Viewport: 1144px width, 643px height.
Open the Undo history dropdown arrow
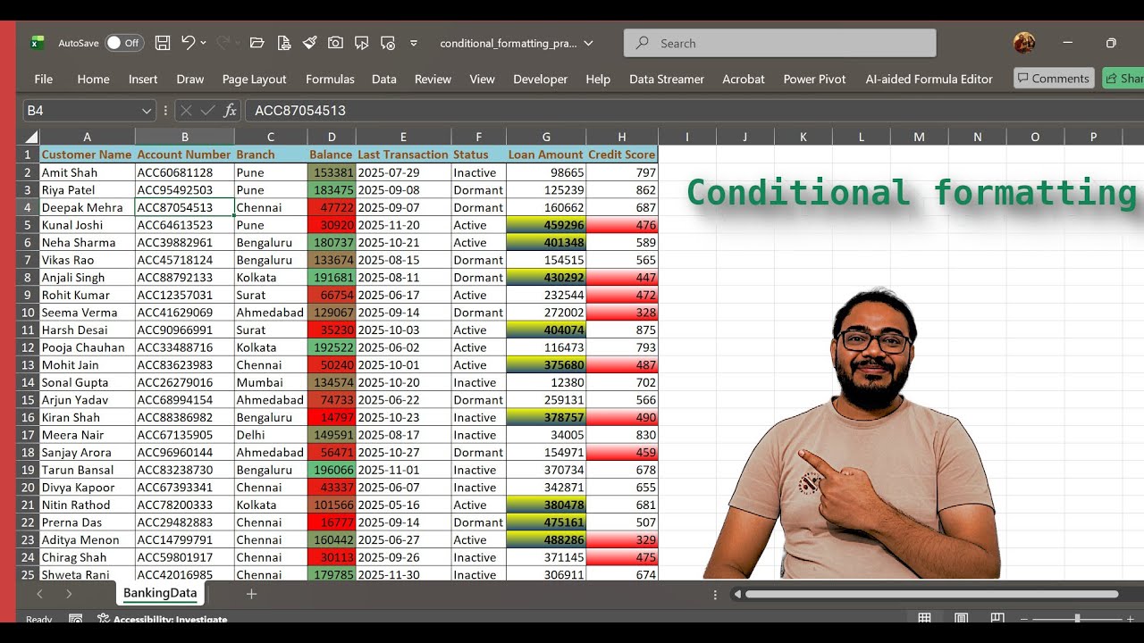point(204,43)
